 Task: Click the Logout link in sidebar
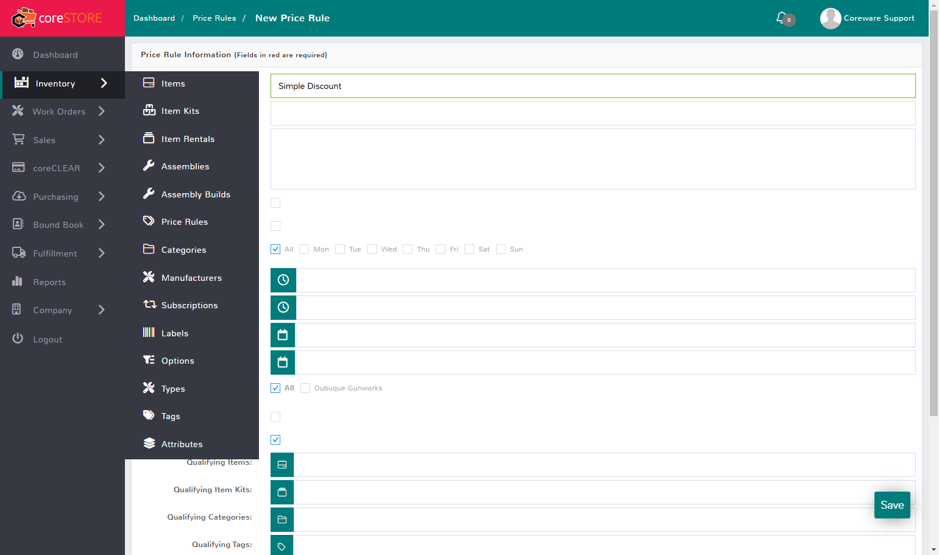pos(48,339)
